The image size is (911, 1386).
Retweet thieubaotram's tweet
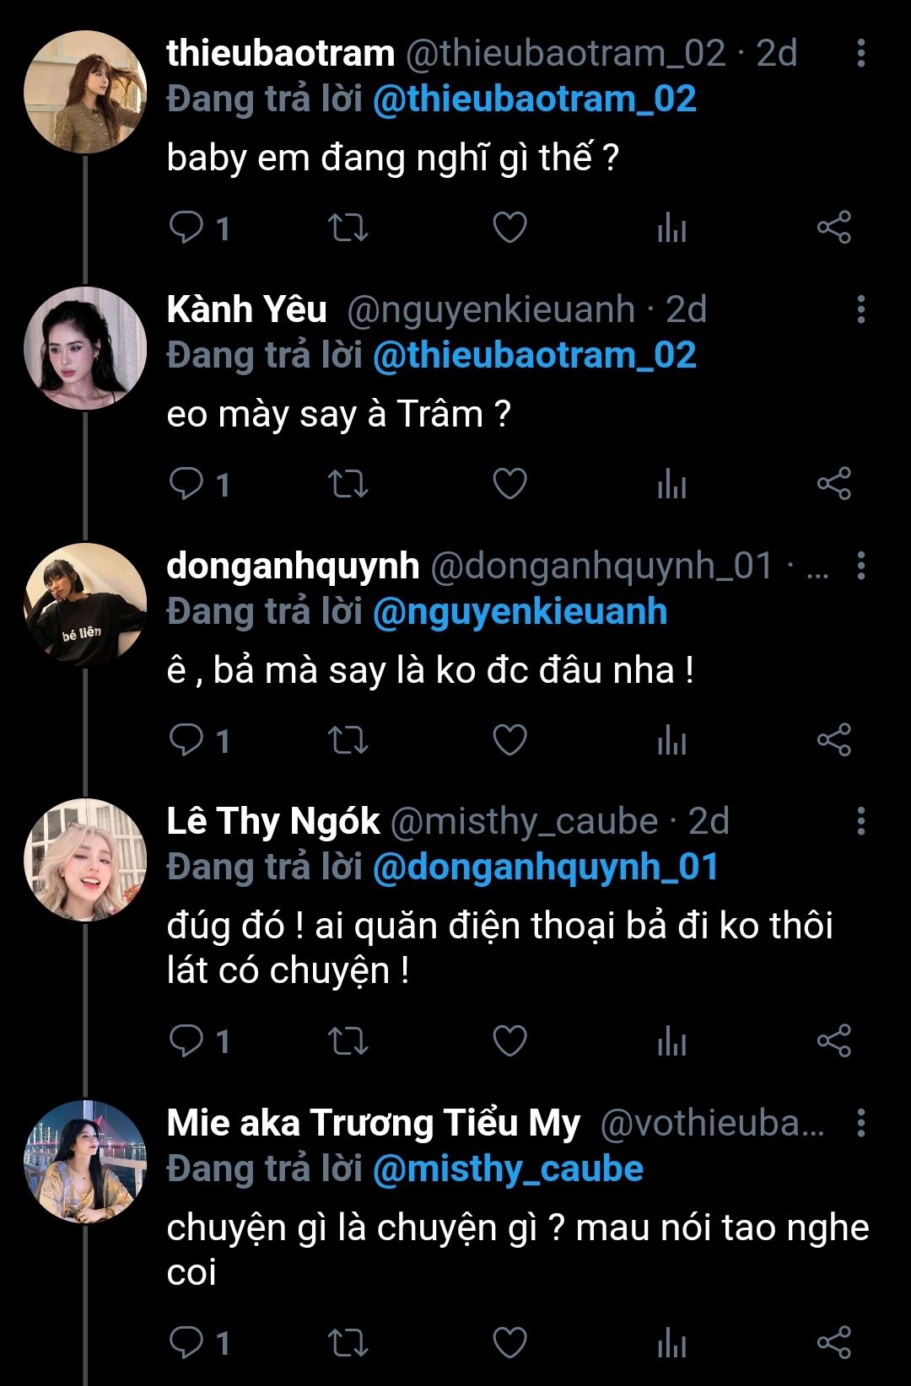click(x=348, y=228)
